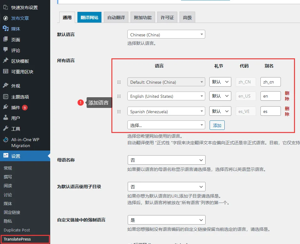This screenshot has height=244, width=300.
Task: Open TranslatePress in settings submenu
Action: click(x=17, y=239)
